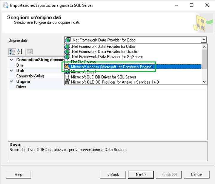Select Microsoft Excel in the list
This screenshot has height=184, width=215.
(x=133, y=72)
